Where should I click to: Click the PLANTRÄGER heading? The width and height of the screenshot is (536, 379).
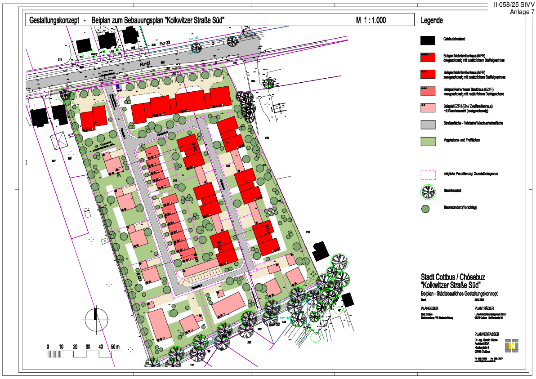click(x=486, y=308)
